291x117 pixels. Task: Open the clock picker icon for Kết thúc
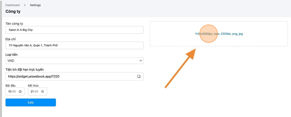[43, 91]
